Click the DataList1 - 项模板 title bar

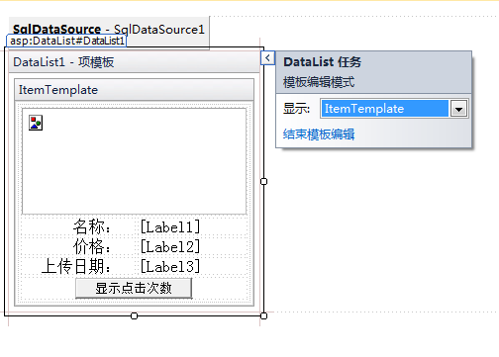point(134,62)
